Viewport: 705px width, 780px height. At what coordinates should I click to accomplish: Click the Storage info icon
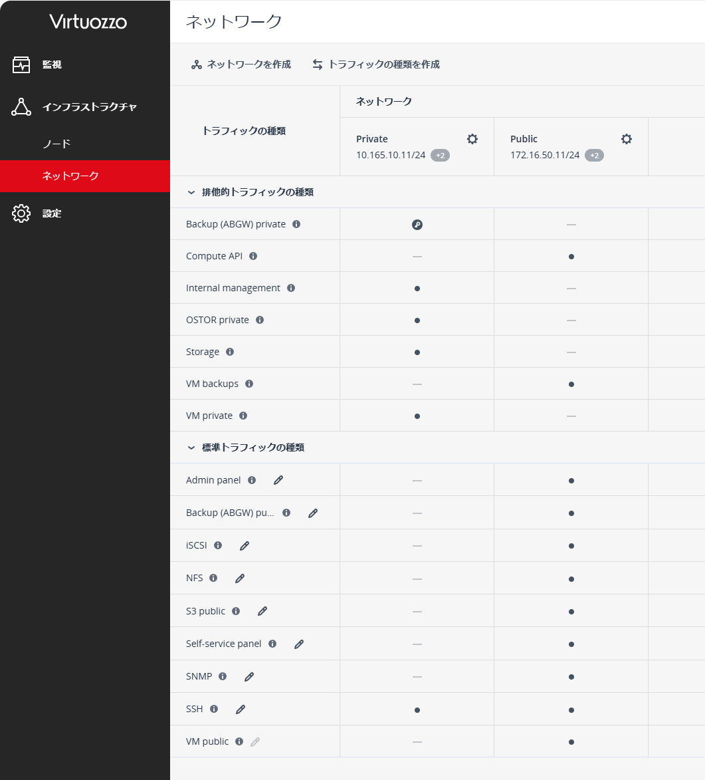point(230,352)
